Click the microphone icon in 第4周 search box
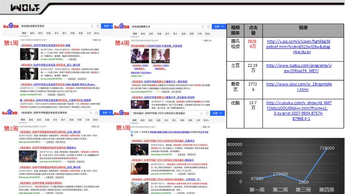The width and height of the screenshot is (345, 194). [x=203, y=27]
